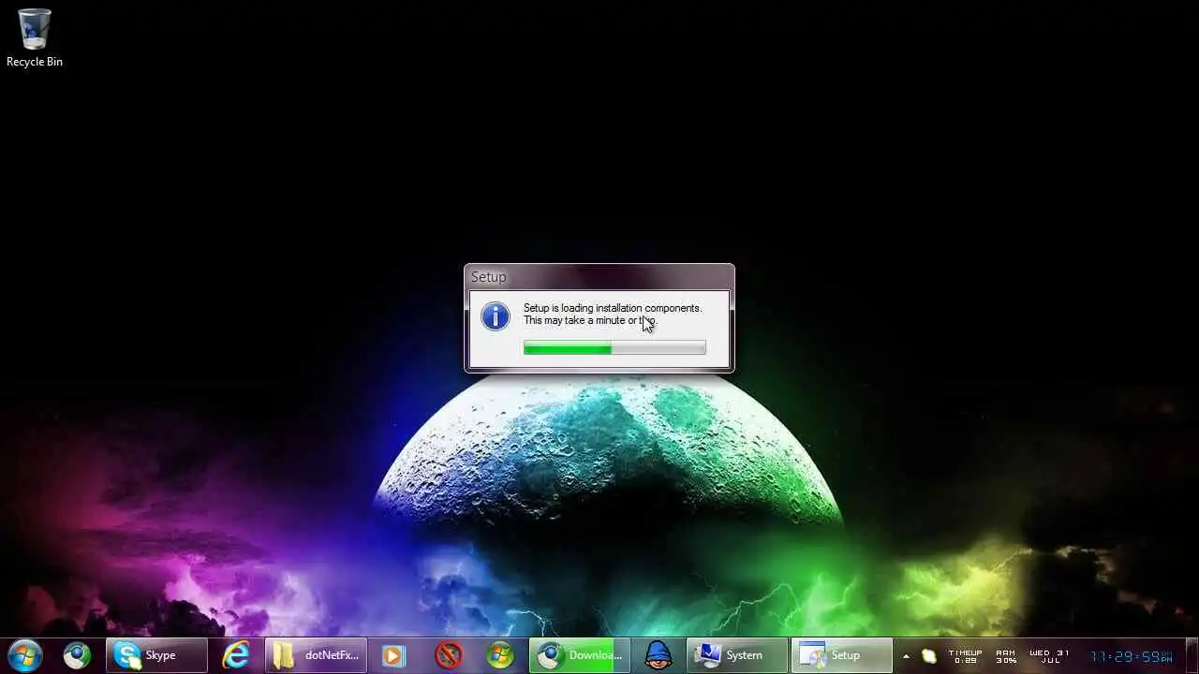The height and width of the screenshot is (674, 1199).
Task: Open the Windows Start menu orb
Action: click(x=24, y=655)
